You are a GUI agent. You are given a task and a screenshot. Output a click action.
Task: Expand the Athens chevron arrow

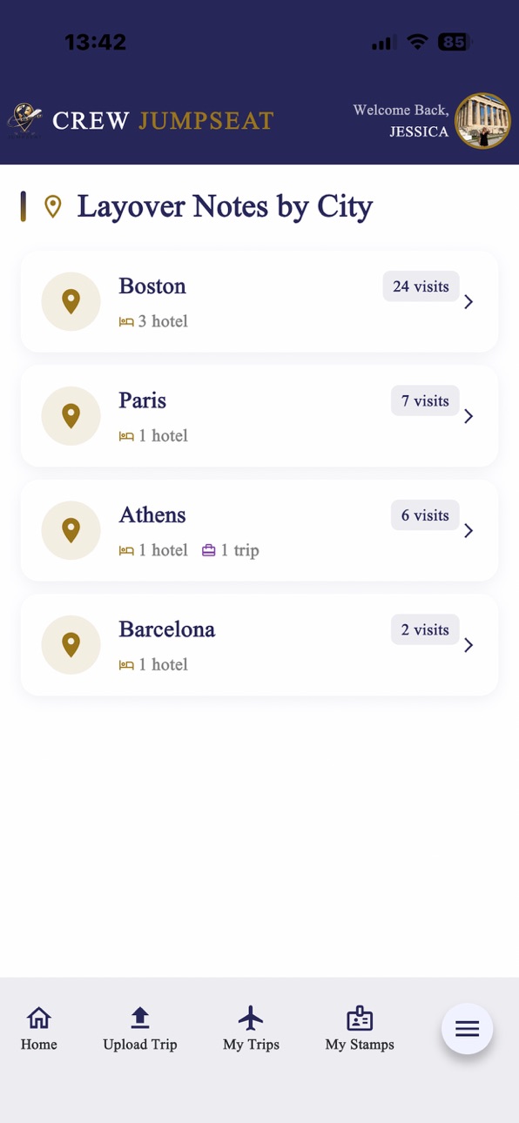click(468, 531)
